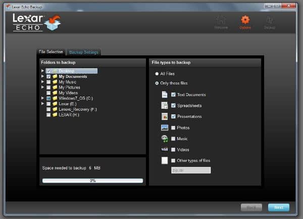Toggle the Windows7_OS (C:) checkbox
The image size is (303, 219).
tap(48, 98)
